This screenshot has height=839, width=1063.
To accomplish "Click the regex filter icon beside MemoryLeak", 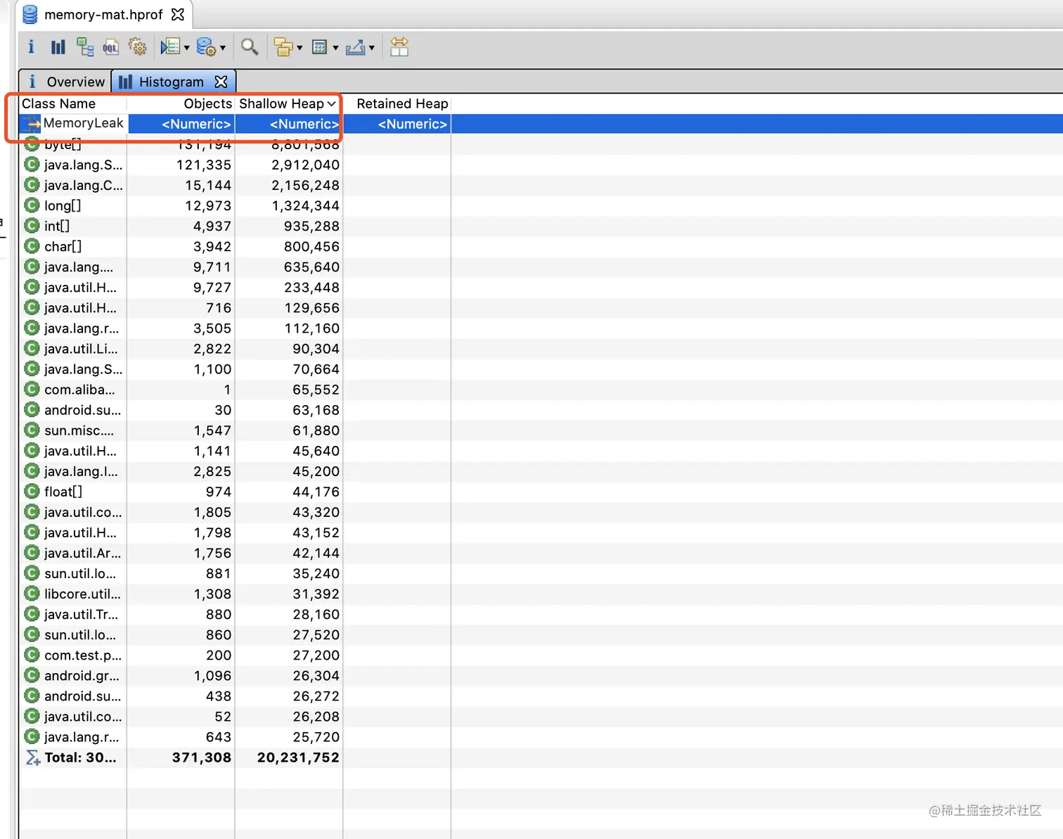I will 31,124.
